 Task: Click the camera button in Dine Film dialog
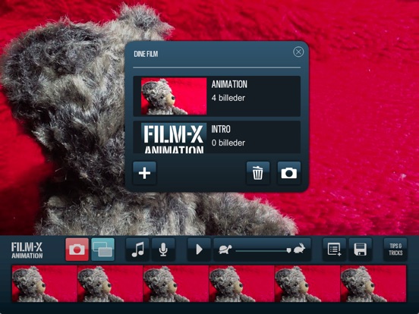point(289,173)
